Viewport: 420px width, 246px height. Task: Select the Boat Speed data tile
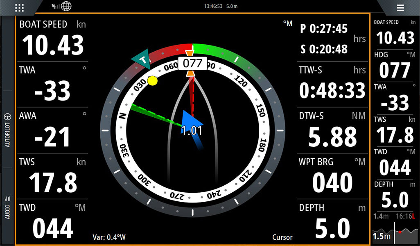pyautogui.click(x=52, y=39)
